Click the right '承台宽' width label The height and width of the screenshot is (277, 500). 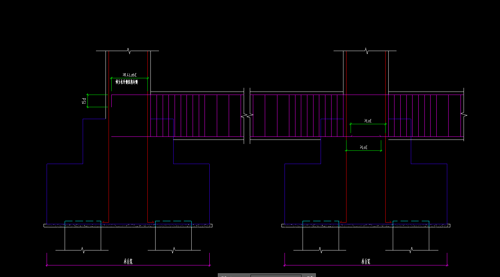point(366,261)
